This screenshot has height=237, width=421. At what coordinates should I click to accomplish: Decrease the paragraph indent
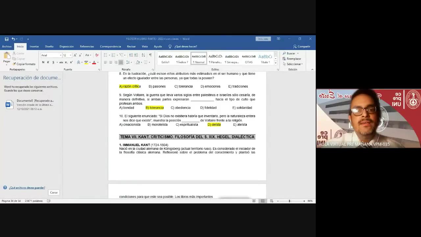(x=131, y=55)
